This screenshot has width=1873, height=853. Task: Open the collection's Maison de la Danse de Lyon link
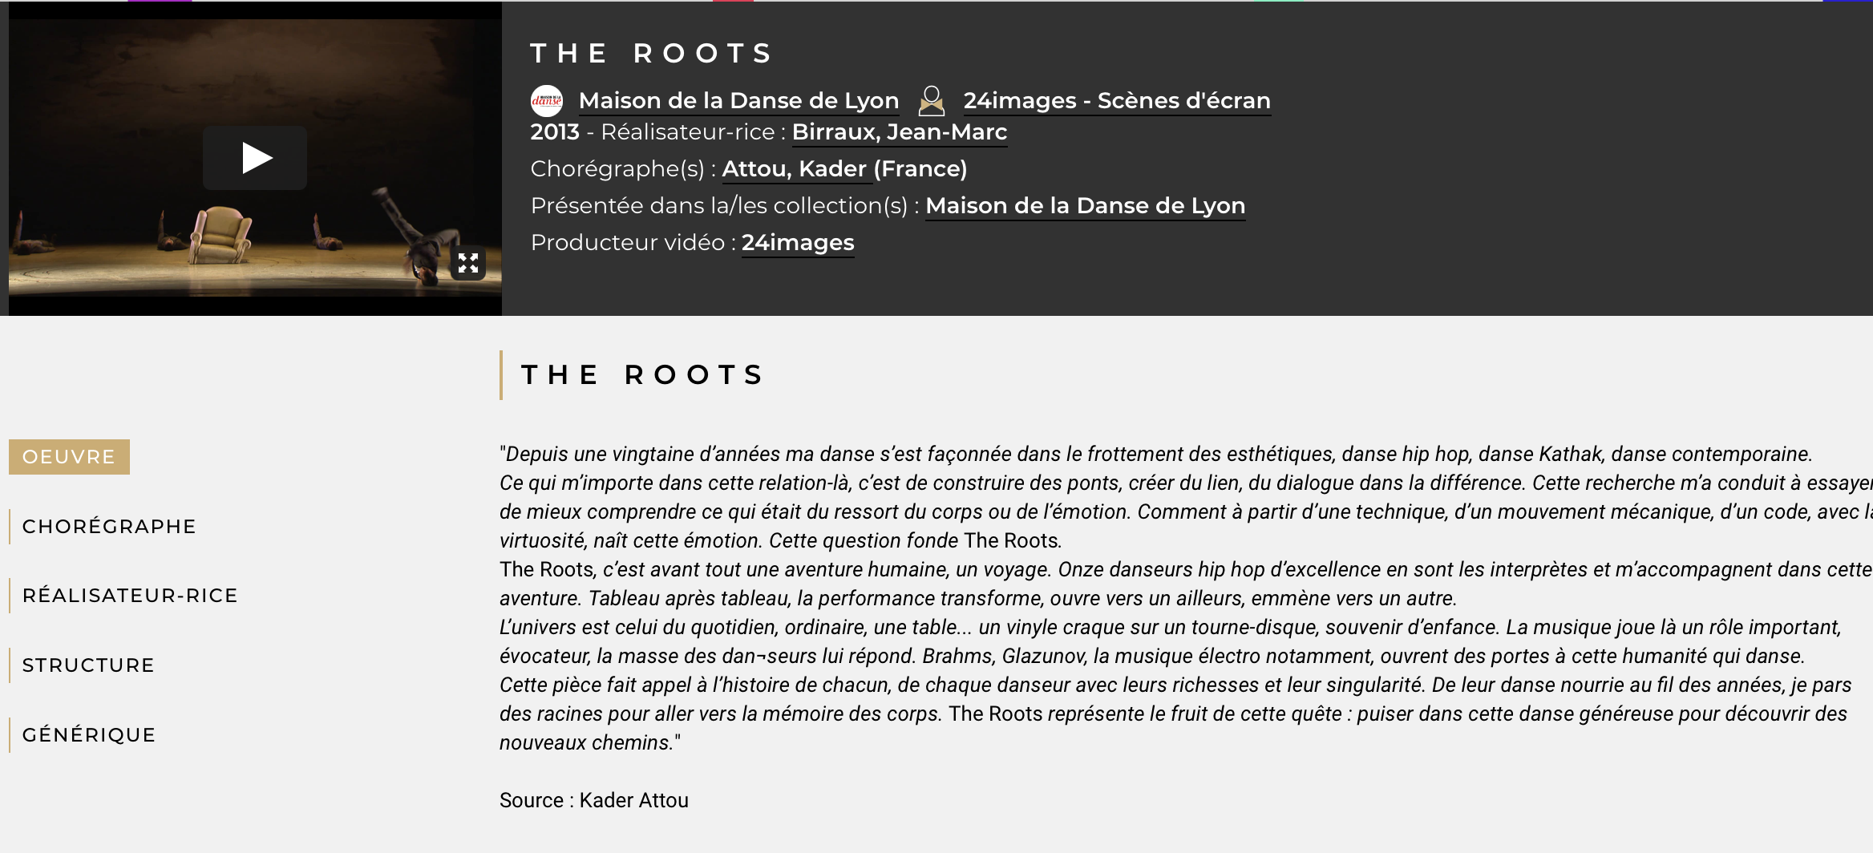click(x=1085, y=206)
